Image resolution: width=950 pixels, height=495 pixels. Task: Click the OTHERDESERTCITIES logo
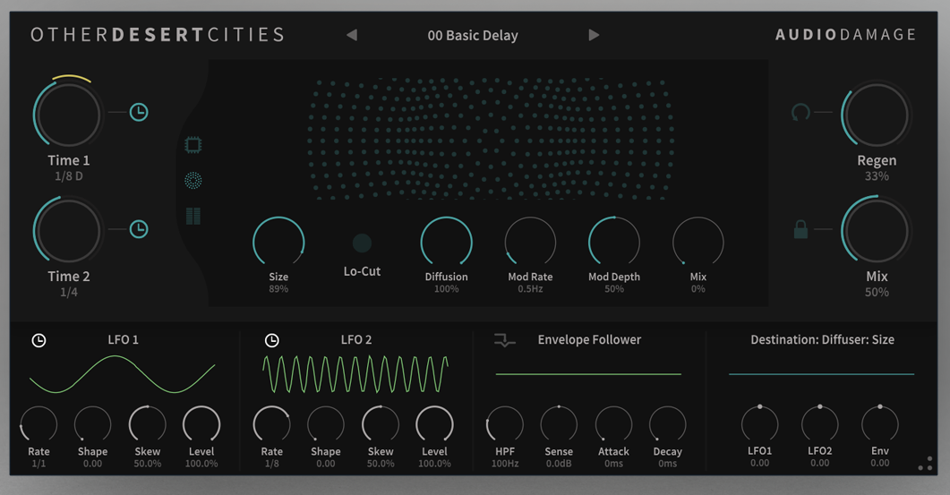(158, 35)
